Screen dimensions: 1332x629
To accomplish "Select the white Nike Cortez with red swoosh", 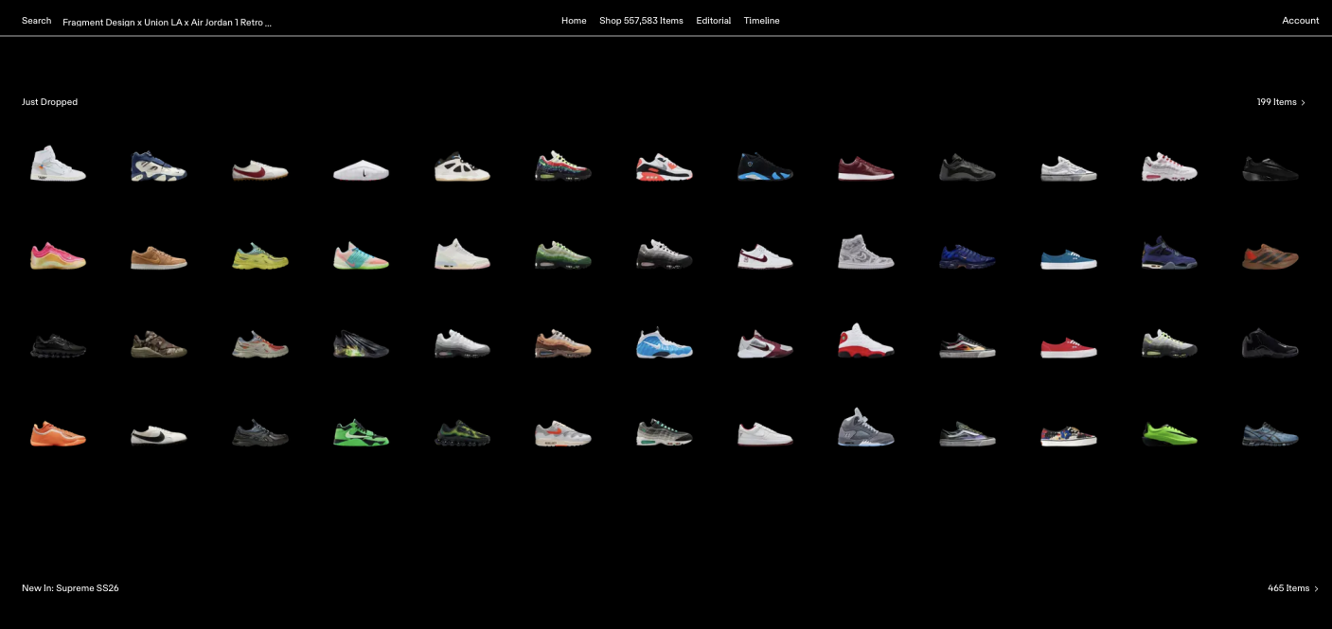I will click(x=260, y=170).
